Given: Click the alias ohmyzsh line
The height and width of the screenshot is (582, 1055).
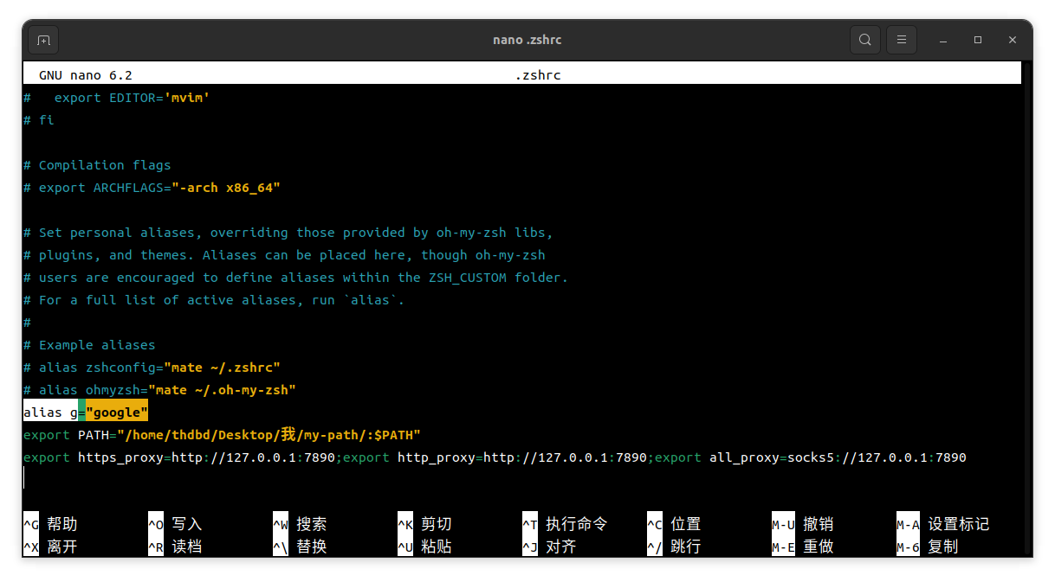Looking at the screenshot, I should click(x=159, y=390).
